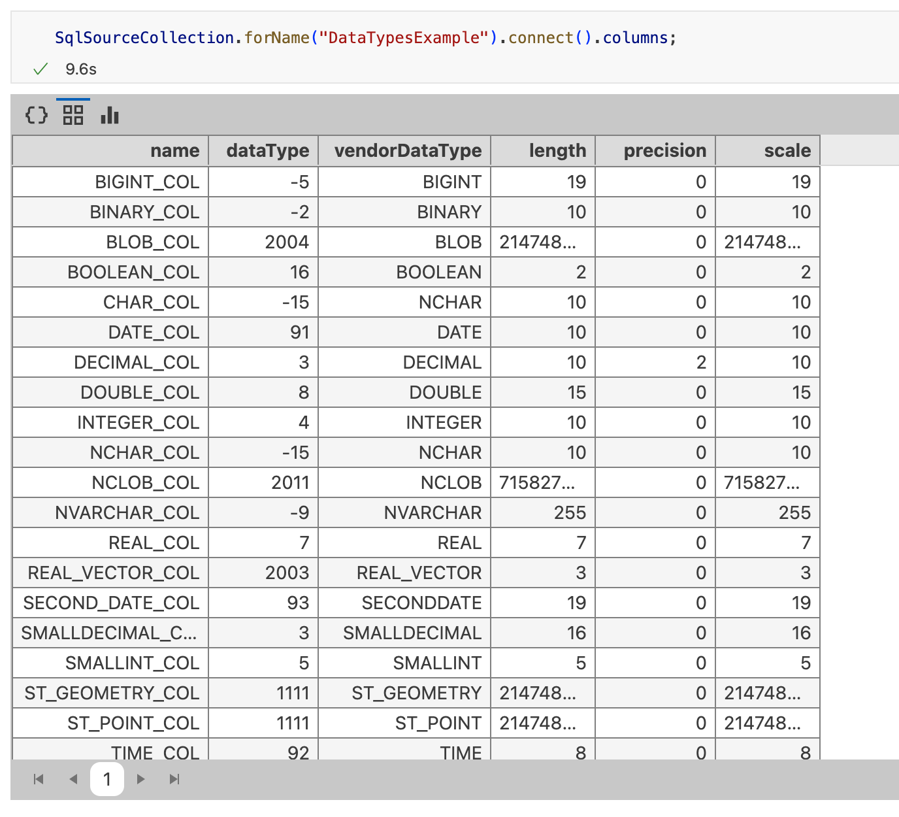Screen dimensions: 899x817
Task: Click the vendorDataType column header
Action: (408, 151)
